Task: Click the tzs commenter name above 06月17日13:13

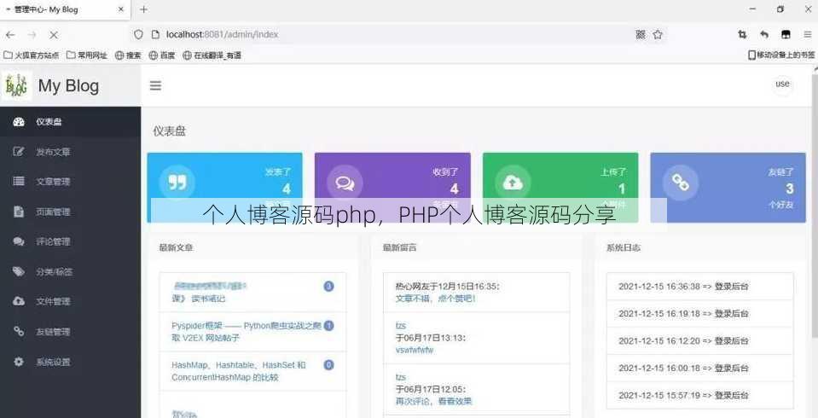Action: pos(401,326)
